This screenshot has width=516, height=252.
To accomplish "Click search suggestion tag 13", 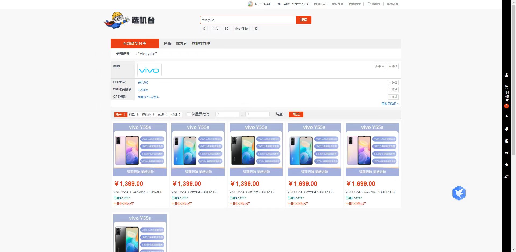I will pyautogui.click(x=204, y=29).
